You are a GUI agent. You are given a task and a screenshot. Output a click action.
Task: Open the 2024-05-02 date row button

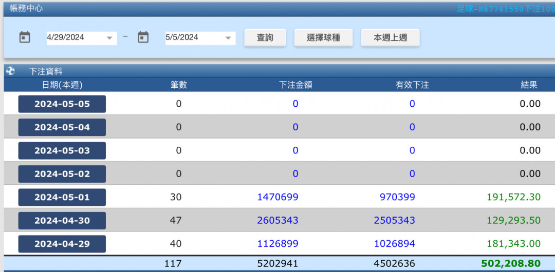[x=62, y=174]
